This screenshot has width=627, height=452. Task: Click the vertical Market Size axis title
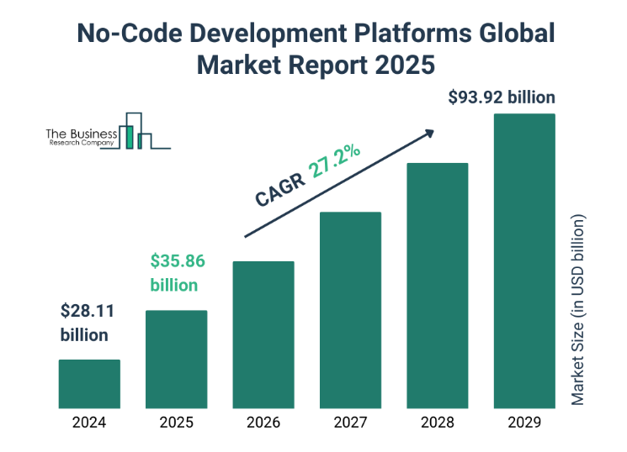tap(578, 311)
